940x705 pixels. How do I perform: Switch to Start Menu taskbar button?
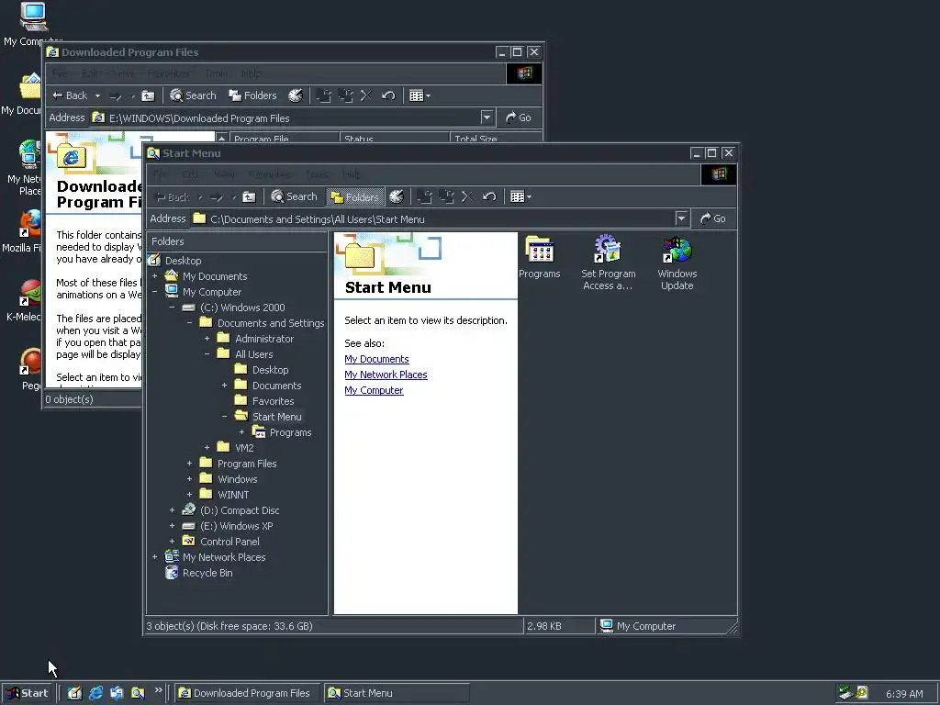point(397,693)
